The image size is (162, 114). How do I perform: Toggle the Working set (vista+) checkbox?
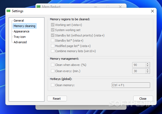click(53, 25)
